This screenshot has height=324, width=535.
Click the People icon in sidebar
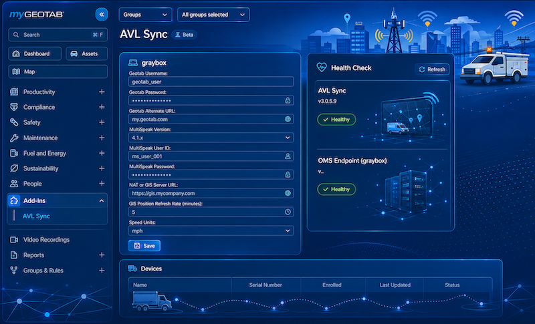pyautogui.click(x=14, y=184)
